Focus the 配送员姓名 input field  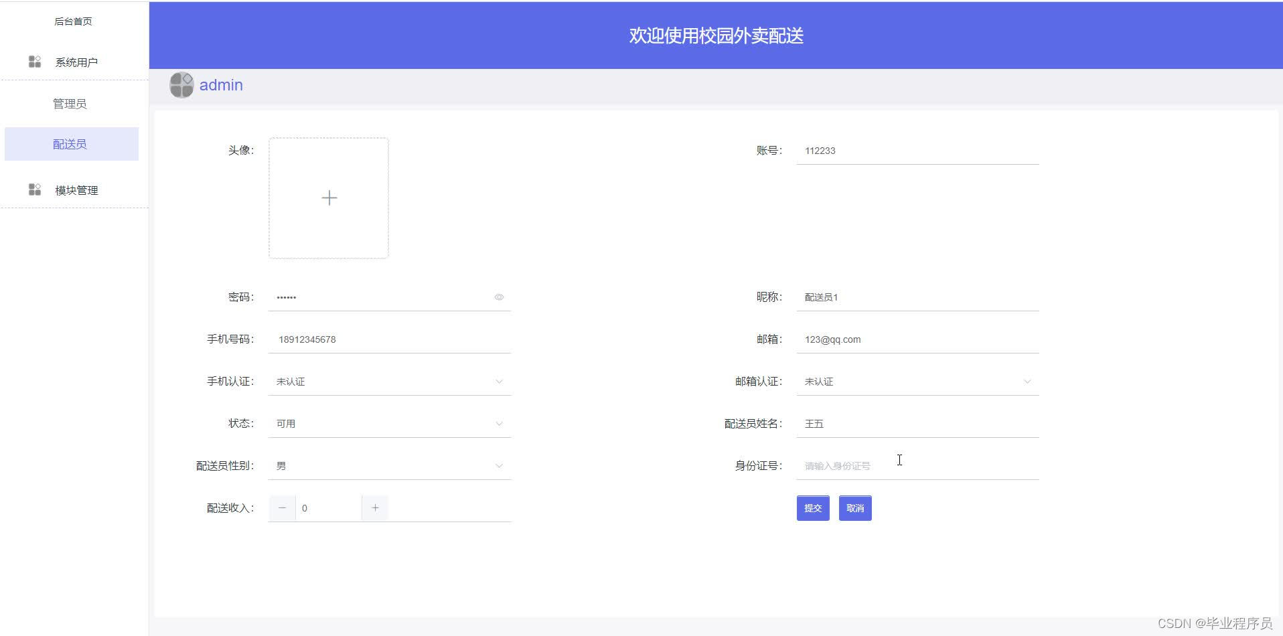pos(917,424)
